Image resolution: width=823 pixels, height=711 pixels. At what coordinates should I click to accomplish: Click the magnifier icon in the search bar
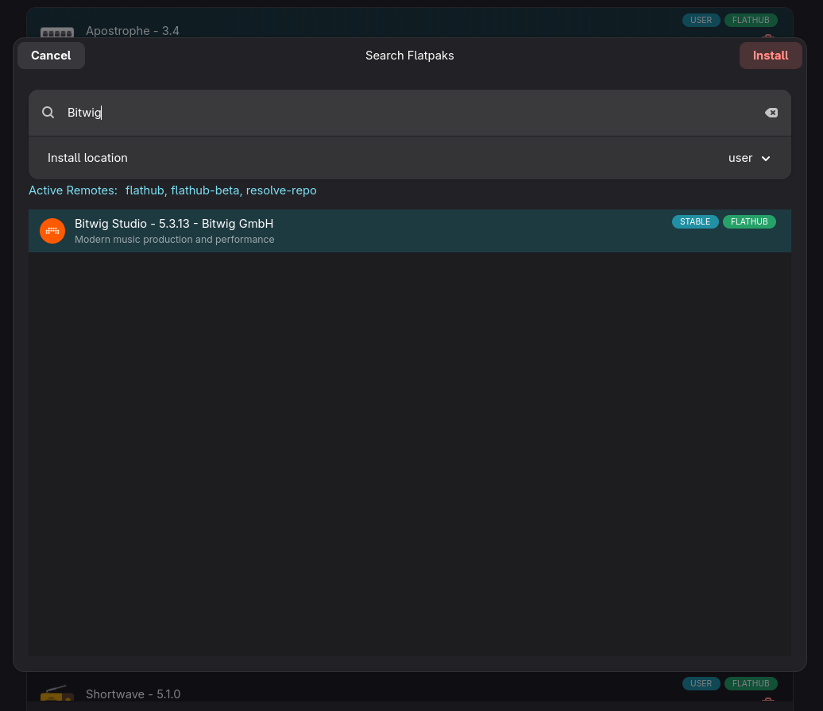click(48, 112)
